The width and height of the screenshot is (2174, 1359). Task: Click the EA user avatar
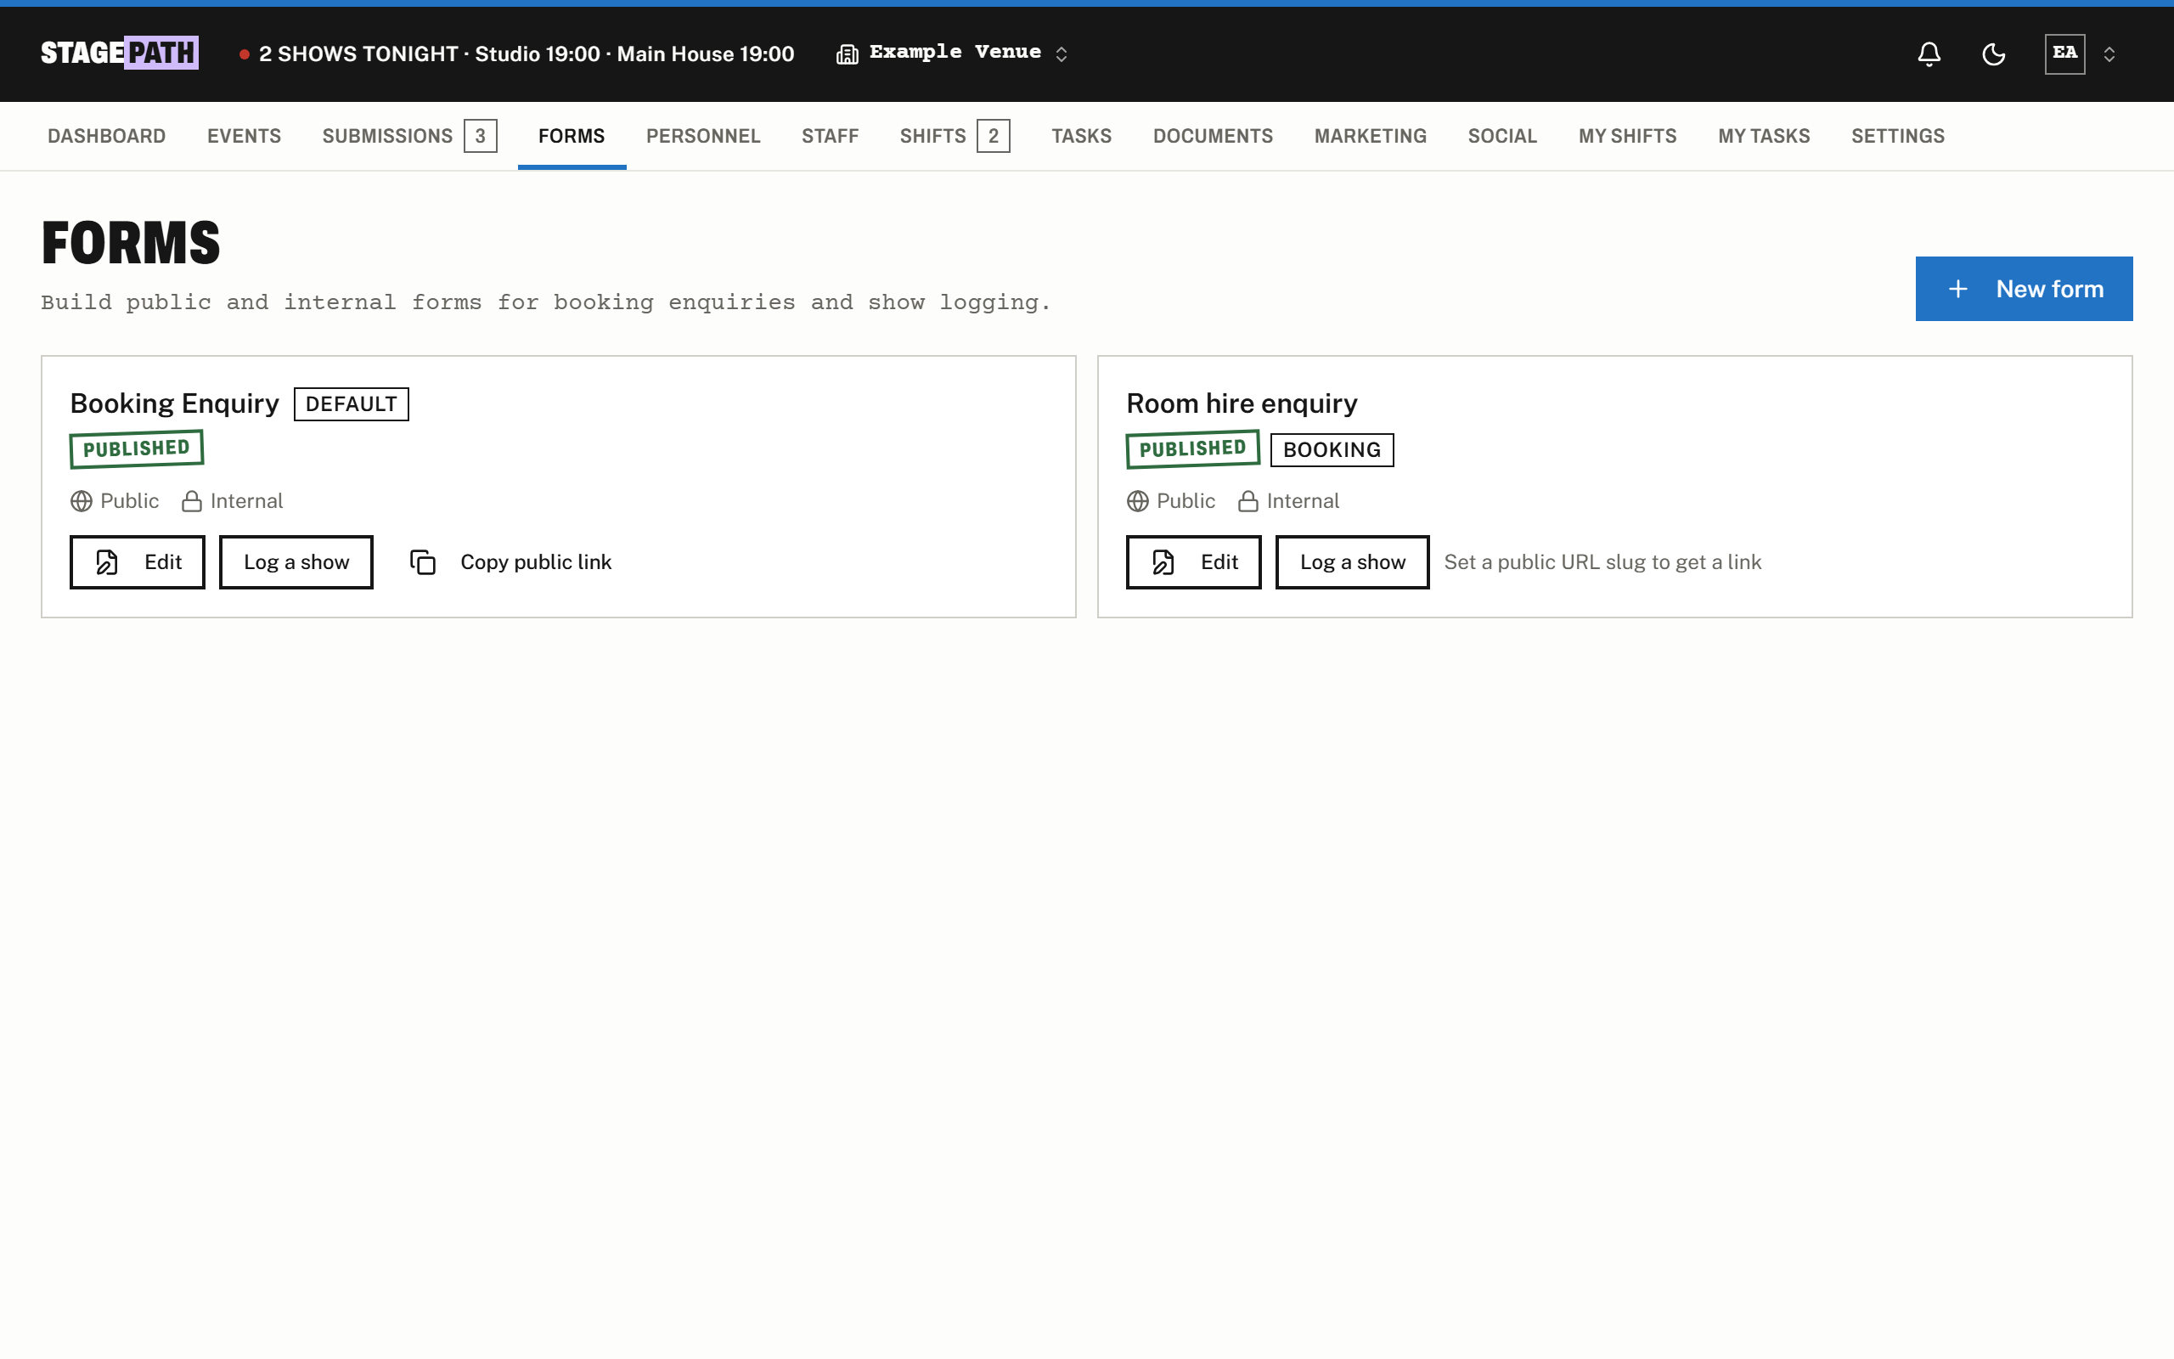[x=2064, y=54]
